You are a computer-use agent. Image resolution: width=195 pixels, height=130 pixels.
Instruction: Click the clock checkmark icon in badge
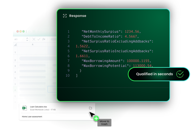coord(180,74)
